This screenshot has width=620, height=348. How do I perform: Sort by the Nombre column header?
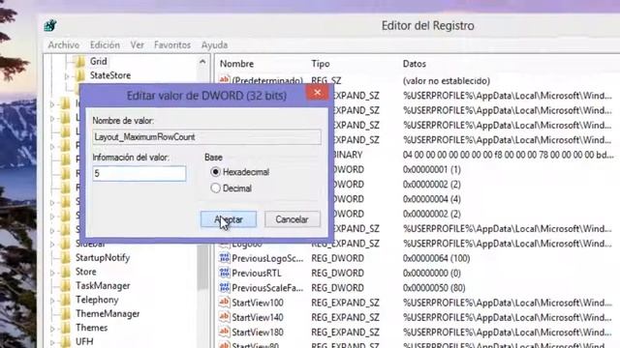click(236, 64)
